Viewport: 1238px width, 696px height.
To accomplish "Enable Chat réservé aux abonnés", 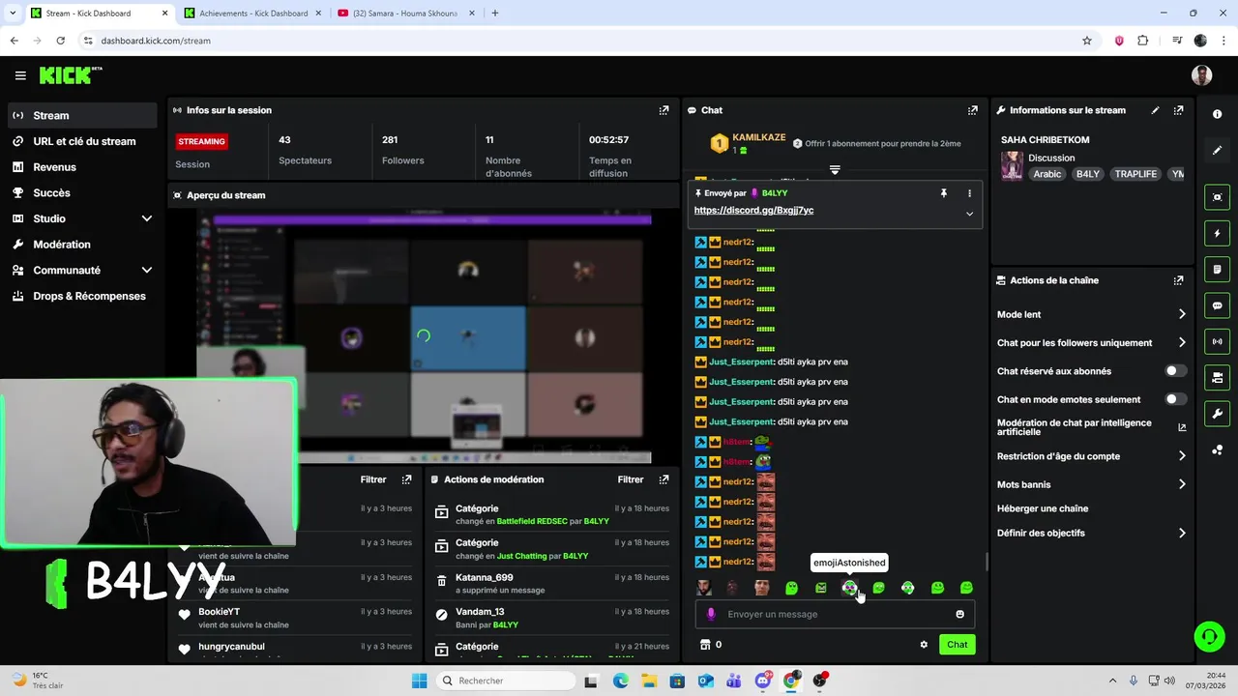I will pyautogui.click(x=1175, y=371).
